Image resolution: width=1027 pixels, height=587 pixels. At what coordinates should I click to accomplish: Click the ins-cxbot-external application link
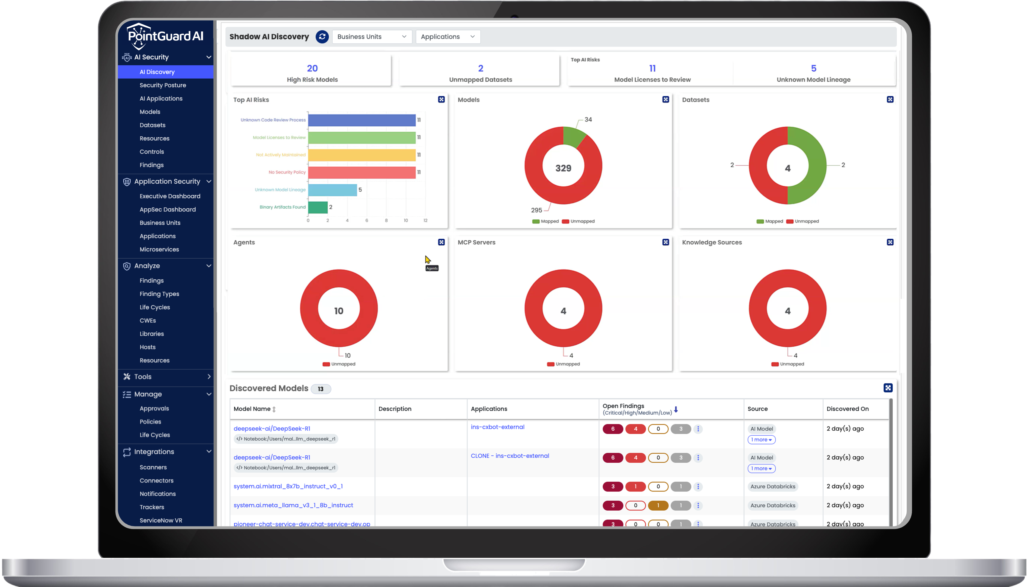[498, 427]
